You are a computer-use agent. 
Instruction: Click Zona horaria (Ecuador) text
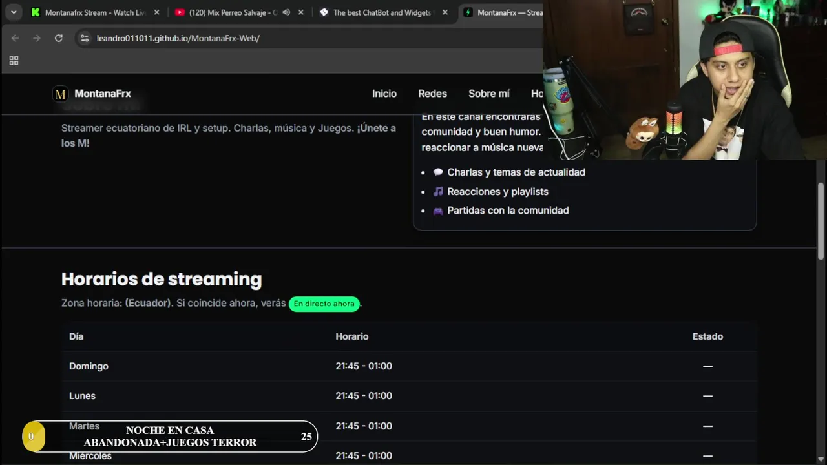coord(116,304)
